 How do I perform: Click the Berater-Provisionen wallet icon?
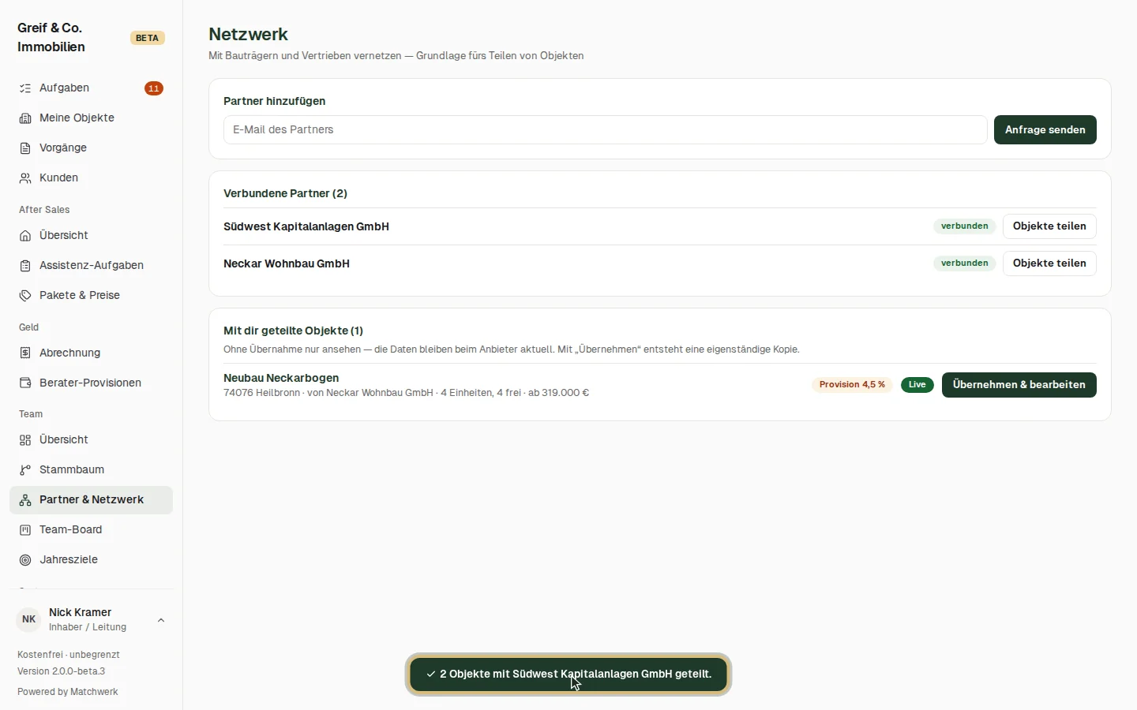25,383
